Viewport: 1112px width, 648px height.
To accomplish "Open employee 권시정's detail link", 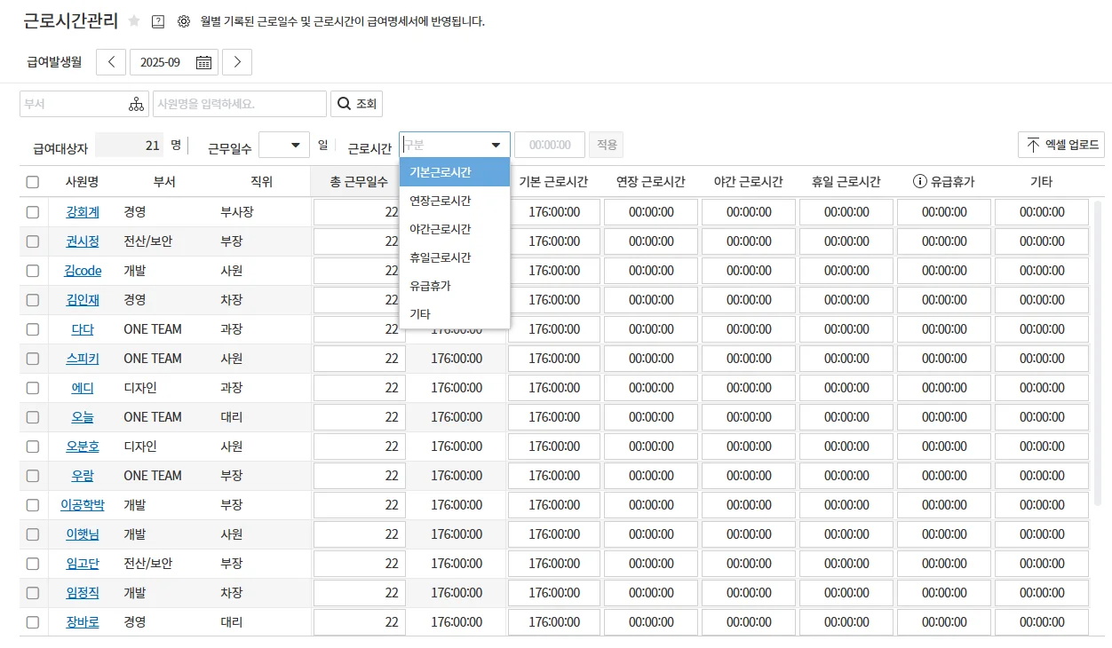I will 83,241.
